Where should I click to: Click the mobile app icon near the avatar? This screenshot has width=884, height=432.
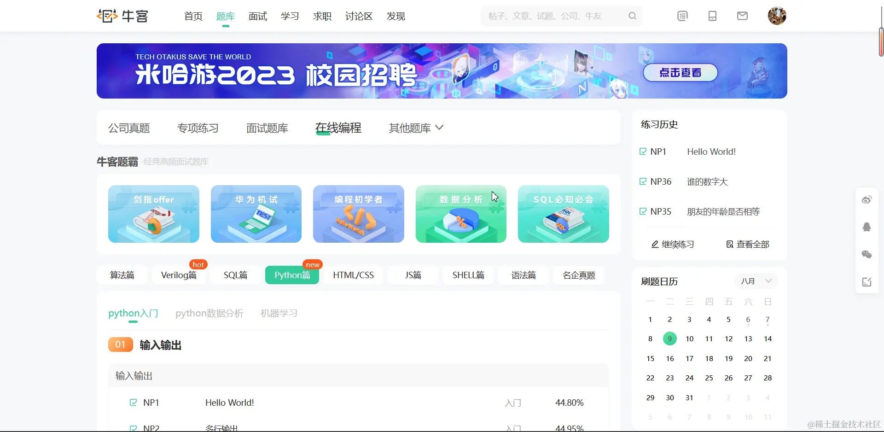(x=712, y=16)
